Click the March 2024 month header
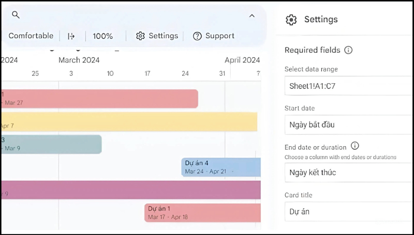 tap(79, 60)
